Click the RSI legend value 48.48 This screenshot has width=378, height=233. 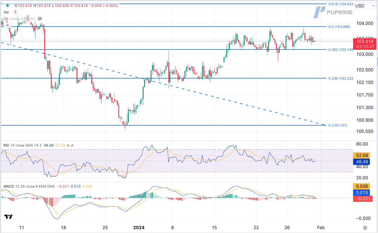click(x=49, y=145)
